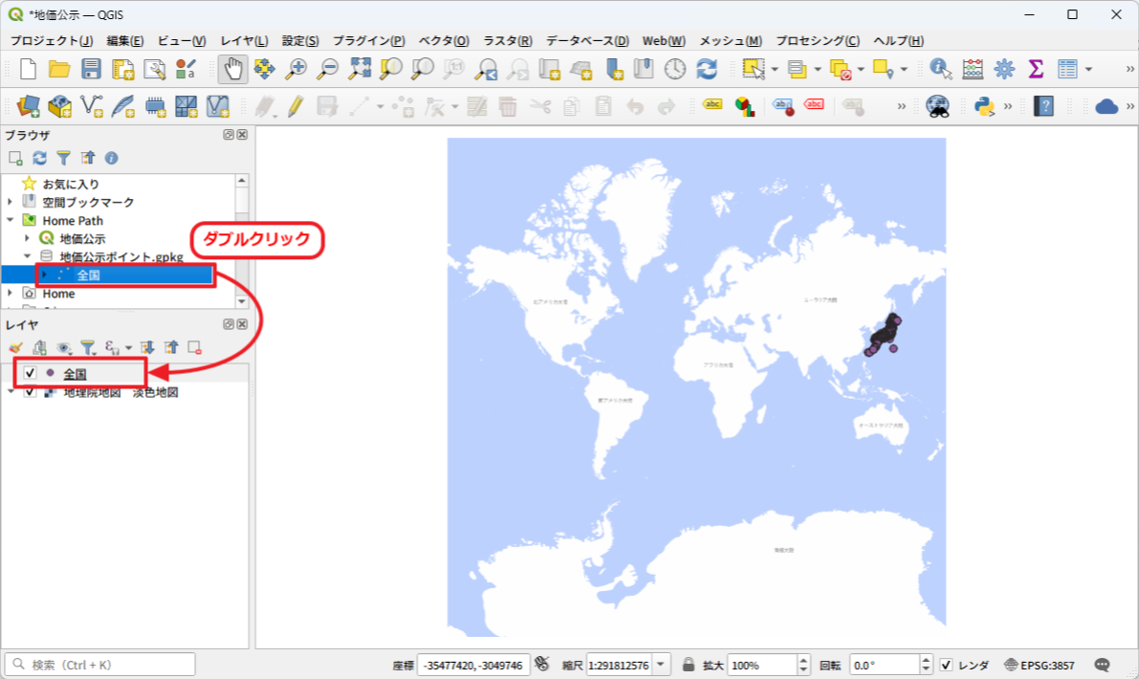Toggle the 地理院地図 淡色地図 layer checkbox
This screenshot has height=679, width=1139.
pos(31,392)
